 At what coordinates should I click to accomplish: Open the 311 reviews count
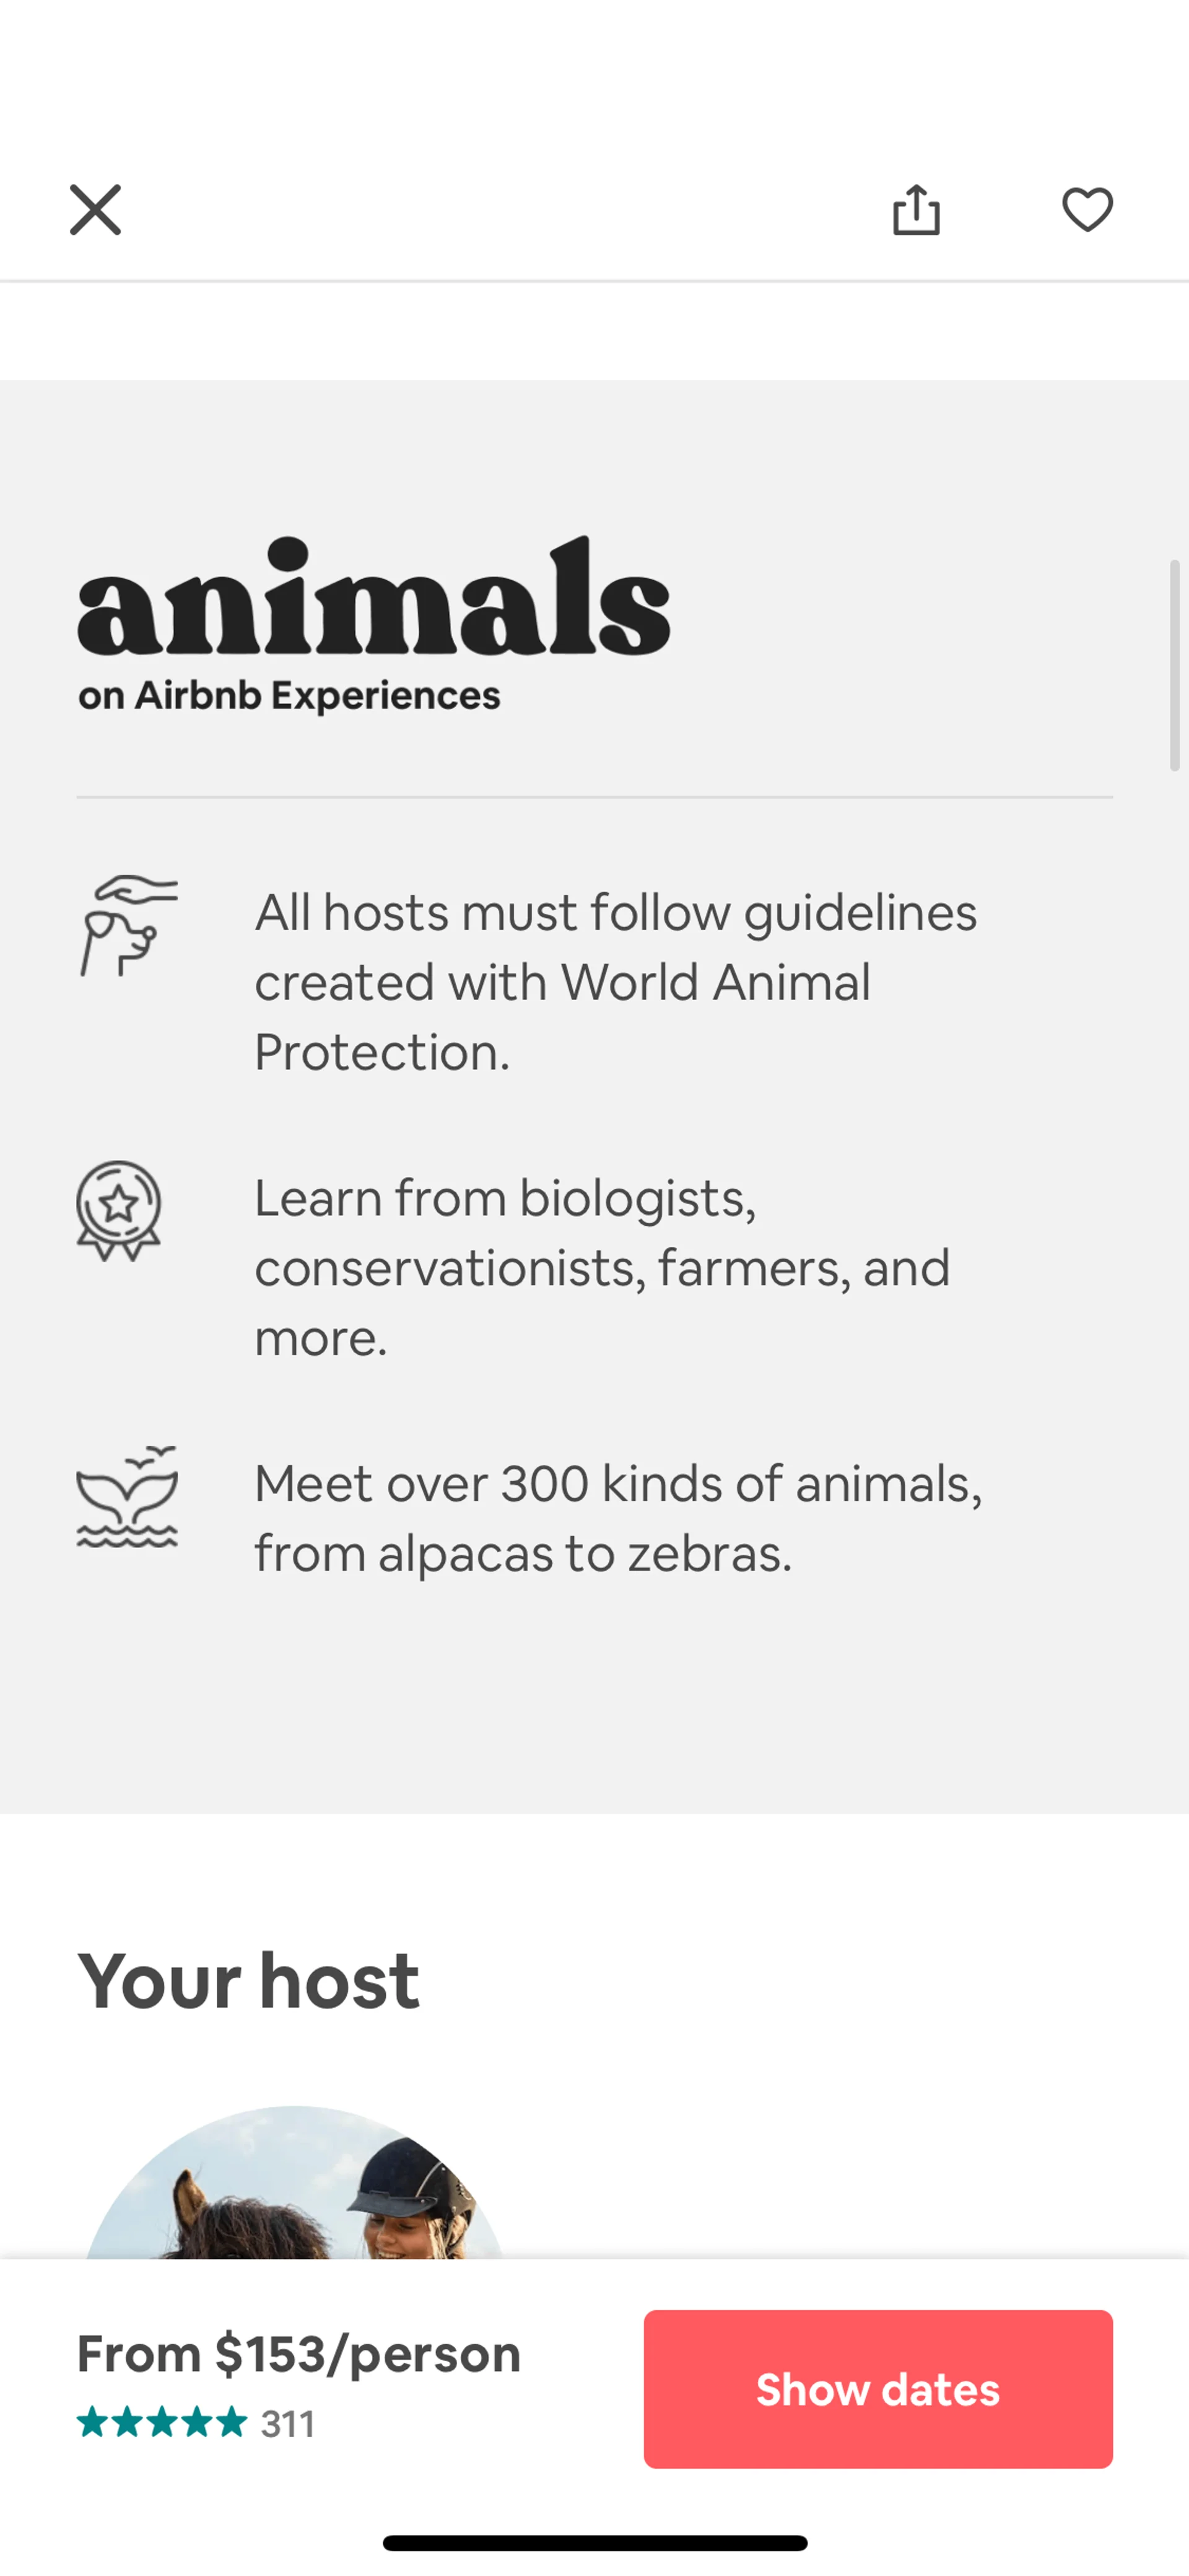[x=288, y=2424]
